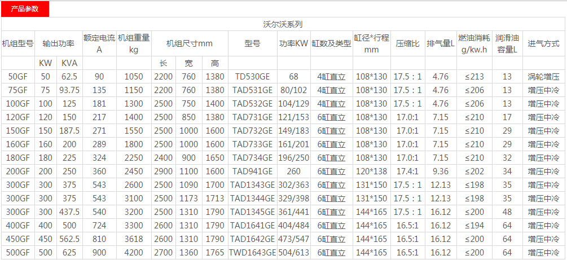Click engine model TAD531GE

pyautogui.click(x=252, y=90)
